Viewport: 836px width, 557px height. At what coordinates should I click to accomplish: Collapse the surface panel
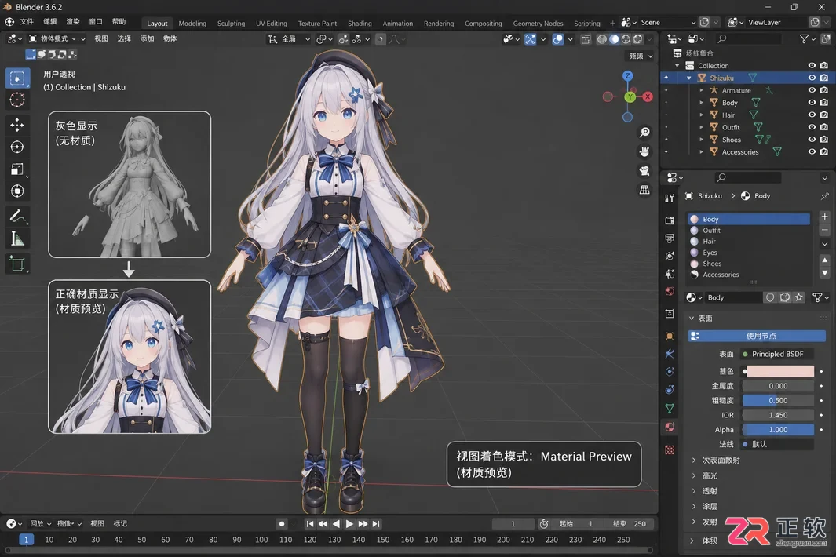[692, 319]
